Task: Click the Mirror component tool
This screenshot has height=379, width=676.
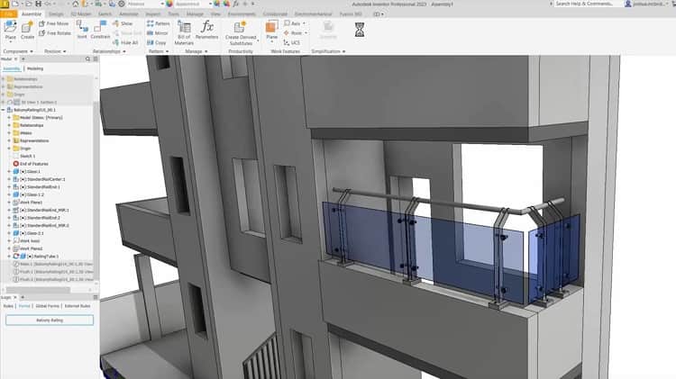Action: (x=158, y=33)
